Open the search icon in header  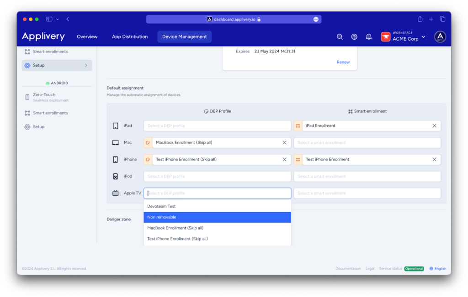point(340,36)
